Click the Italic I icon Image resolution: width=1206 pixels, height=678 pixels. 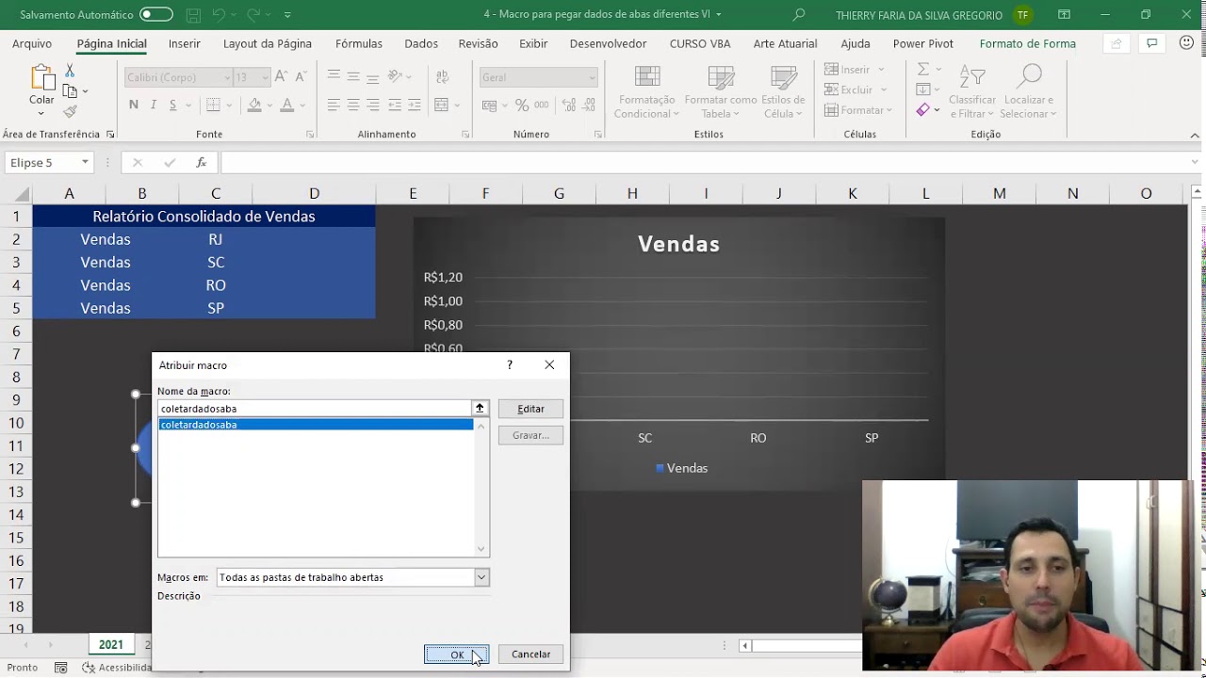pyautogui.click(x=154, y=105)
